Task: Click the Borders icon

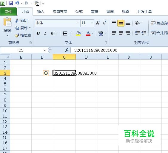Action: click(65, 33)
